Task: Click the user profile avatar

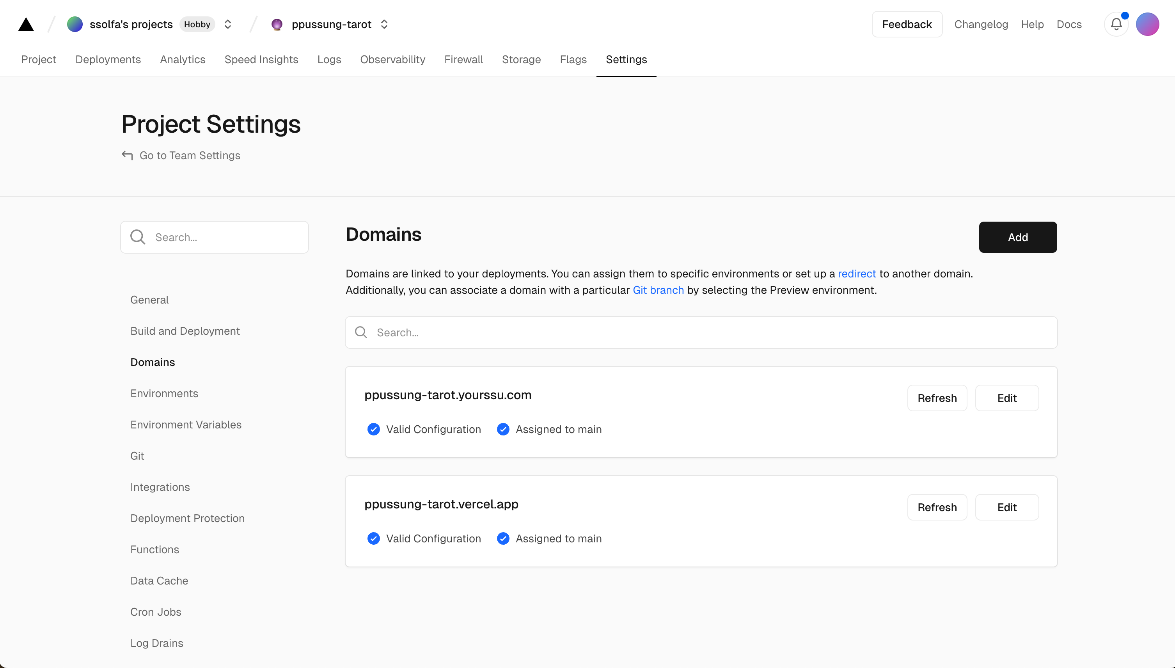Action: [1147, 24]
